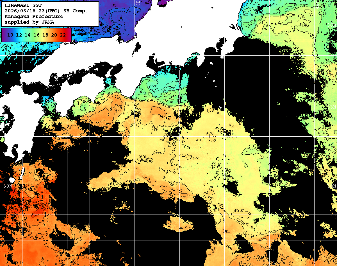
Task: Select the Kanagawa Prefecture text line
Action: tap(34, 16)
